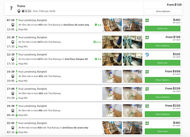Image resolution: width=190 pixels, height=137 pixels.
Task: Show Options for the 12:30 train from ฿139
Action: [x=162, y=46]
